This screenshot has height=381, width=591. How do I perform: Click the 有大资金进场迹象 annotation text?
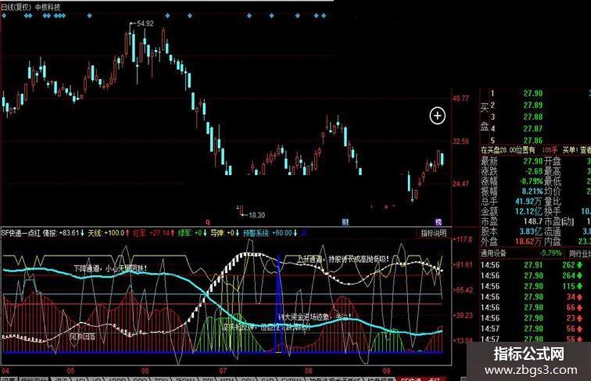click(314, 317)
